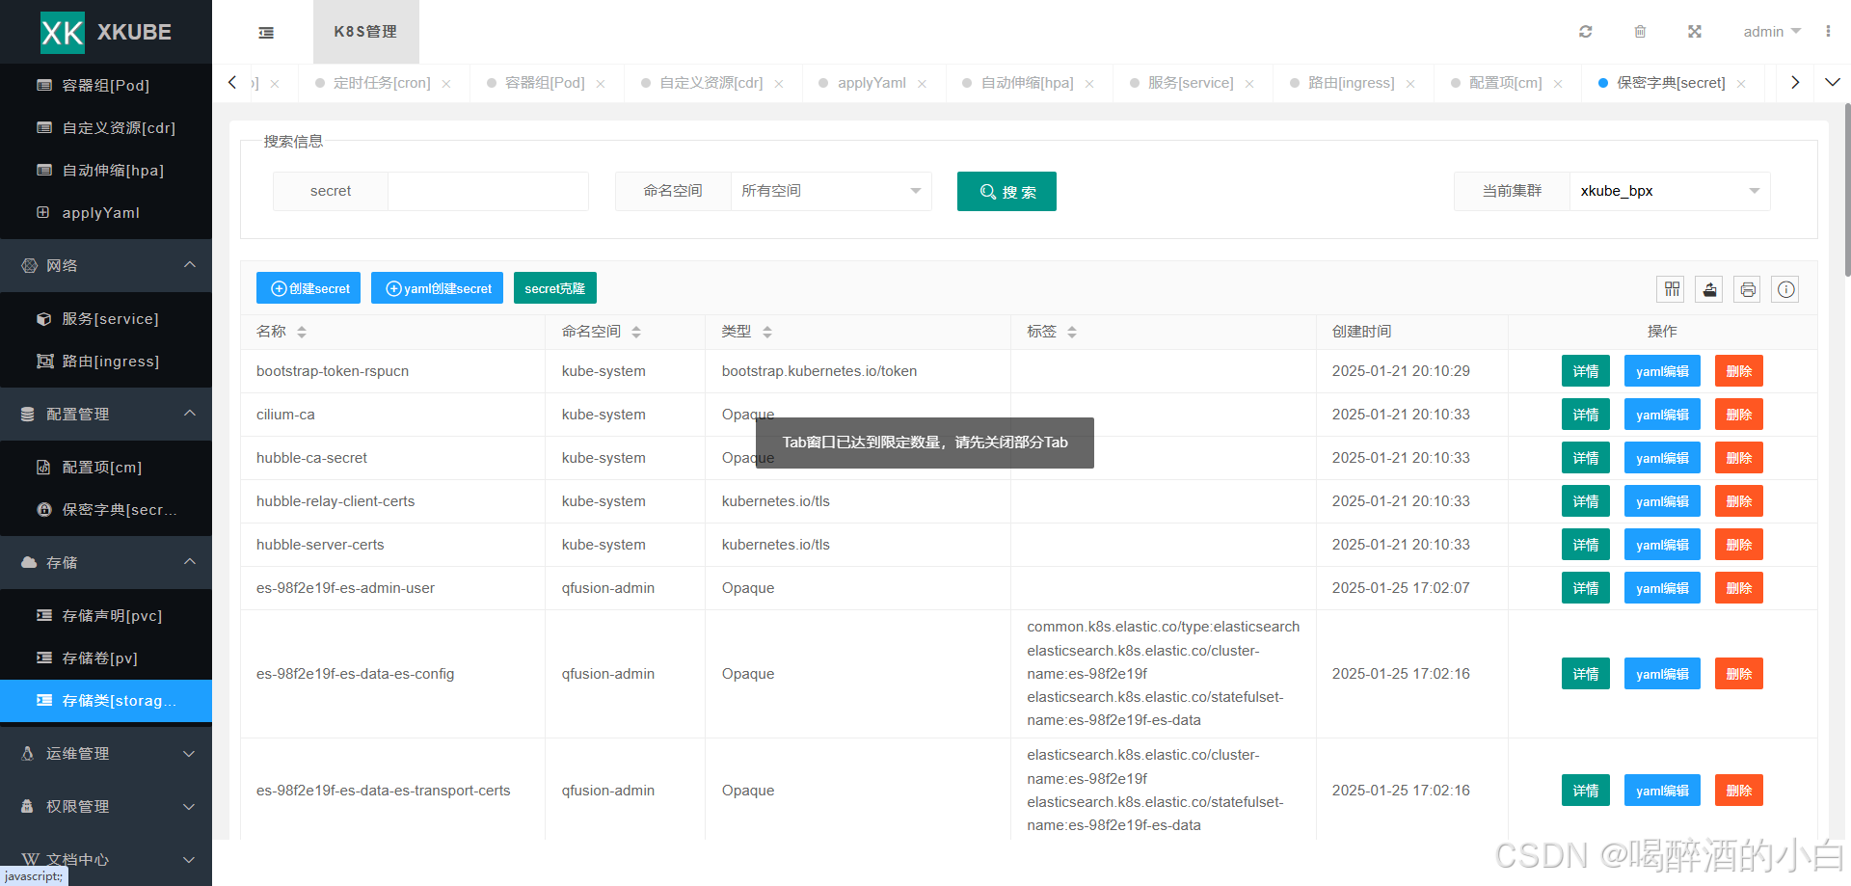
Task: Click the info icon above table
Action: click(x=1785, y=289)
